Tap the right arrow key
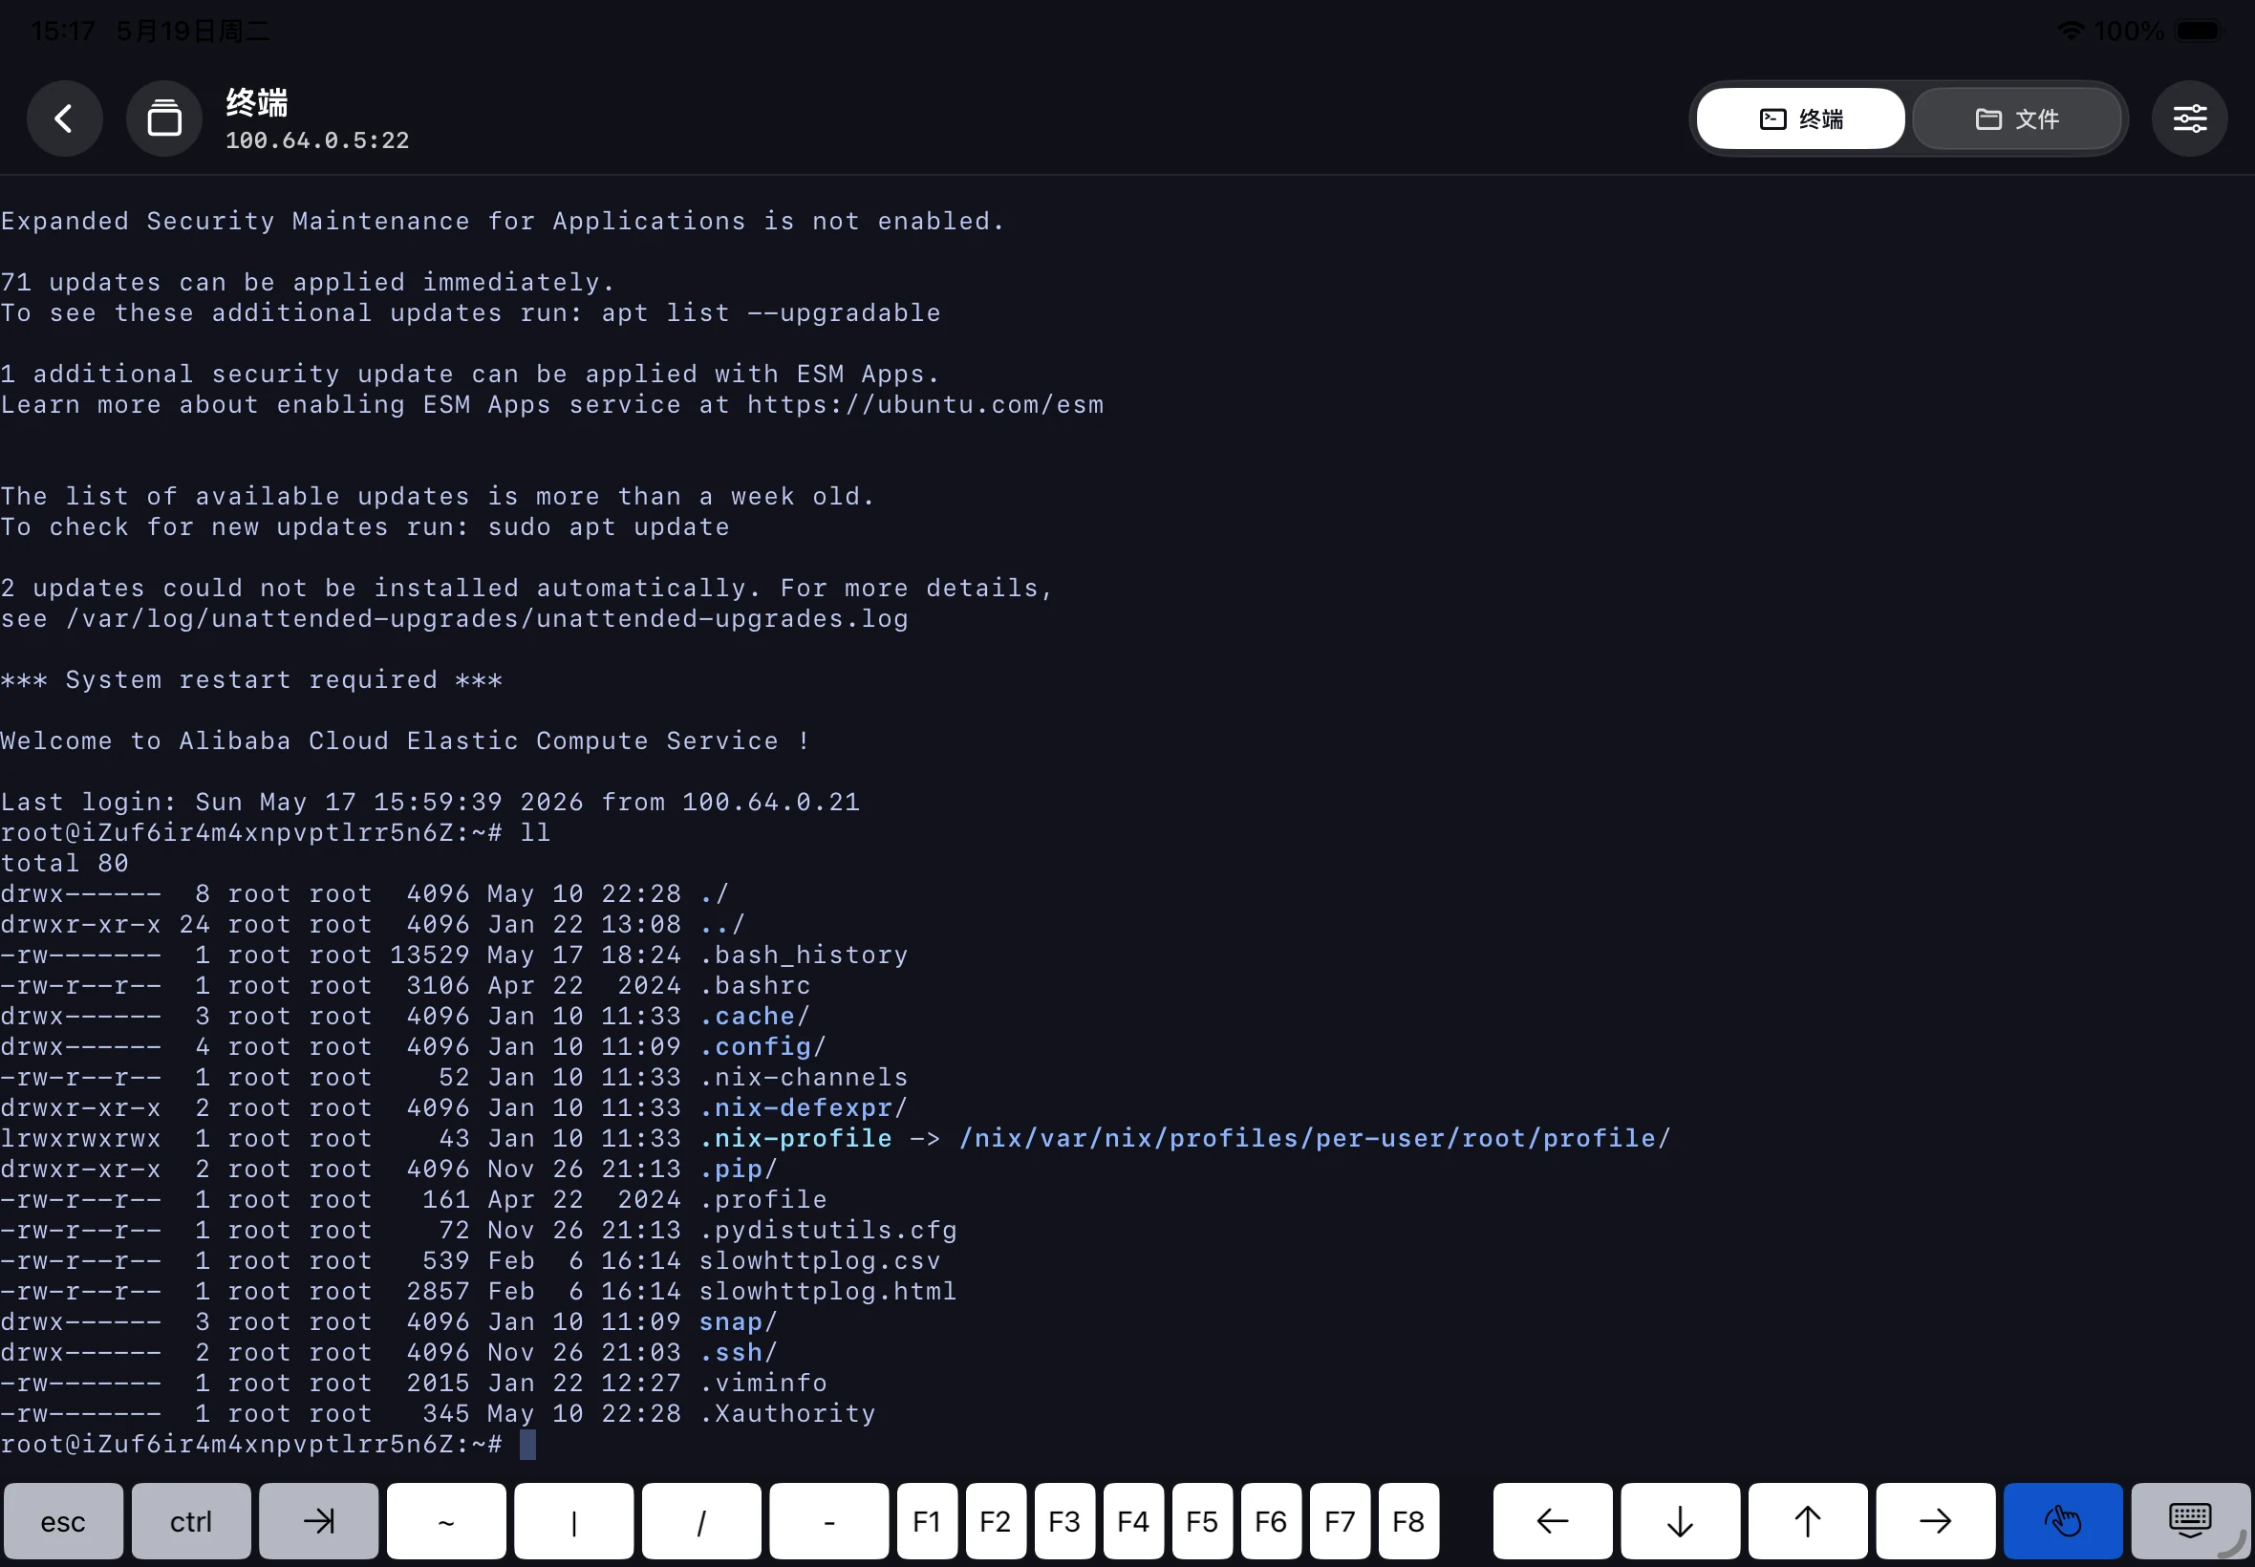 click(x=1936, y=1521)
